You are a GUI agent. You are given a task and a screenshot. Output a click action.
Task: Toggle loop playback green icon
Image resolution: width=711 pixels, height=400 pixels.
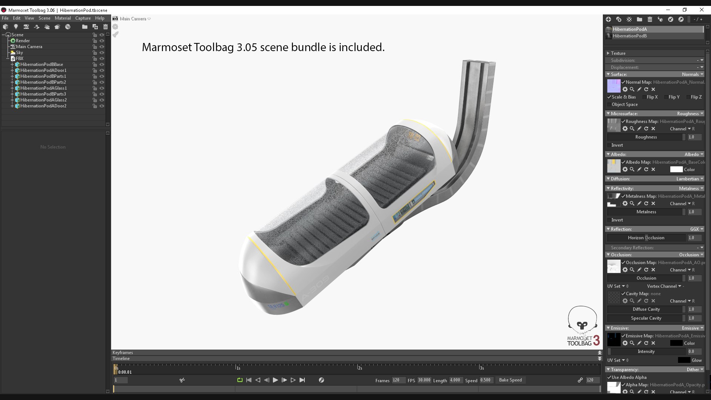(x=240, y=380)
